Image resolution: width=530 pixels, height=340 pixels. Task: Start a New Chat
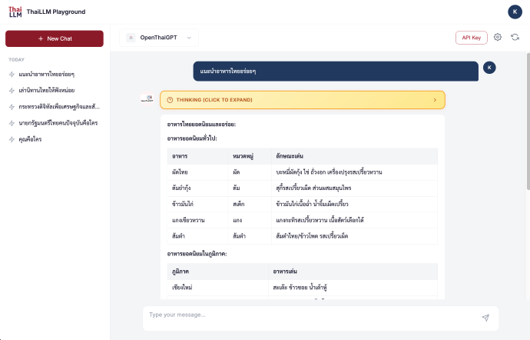55,38
